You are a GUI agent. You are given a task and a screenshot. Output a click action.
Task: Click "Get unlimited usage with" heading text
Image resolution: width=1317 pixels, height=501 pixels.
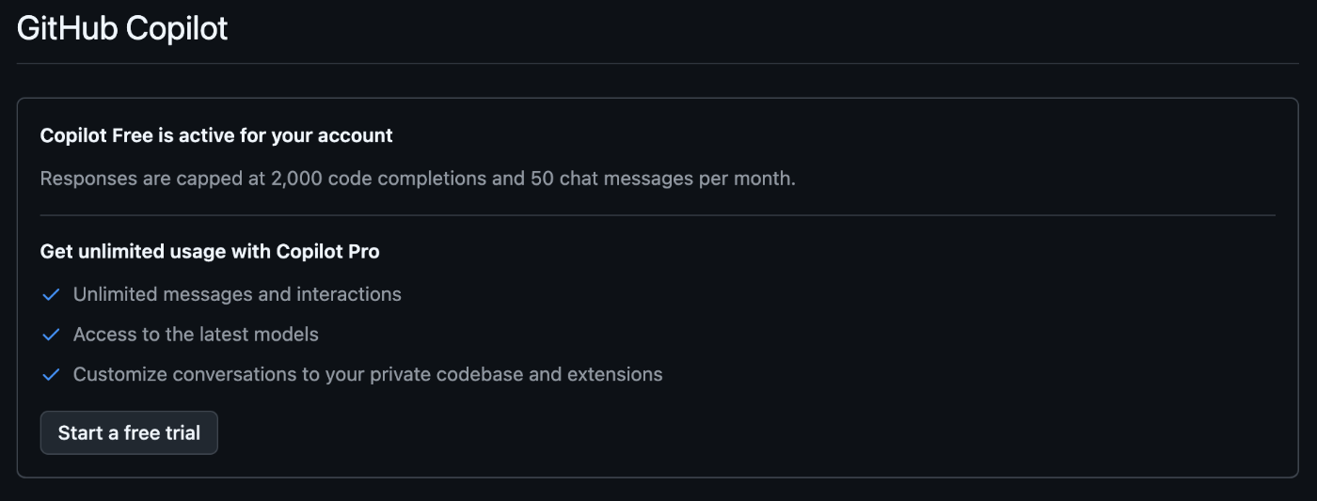click(x=156, y=251)
